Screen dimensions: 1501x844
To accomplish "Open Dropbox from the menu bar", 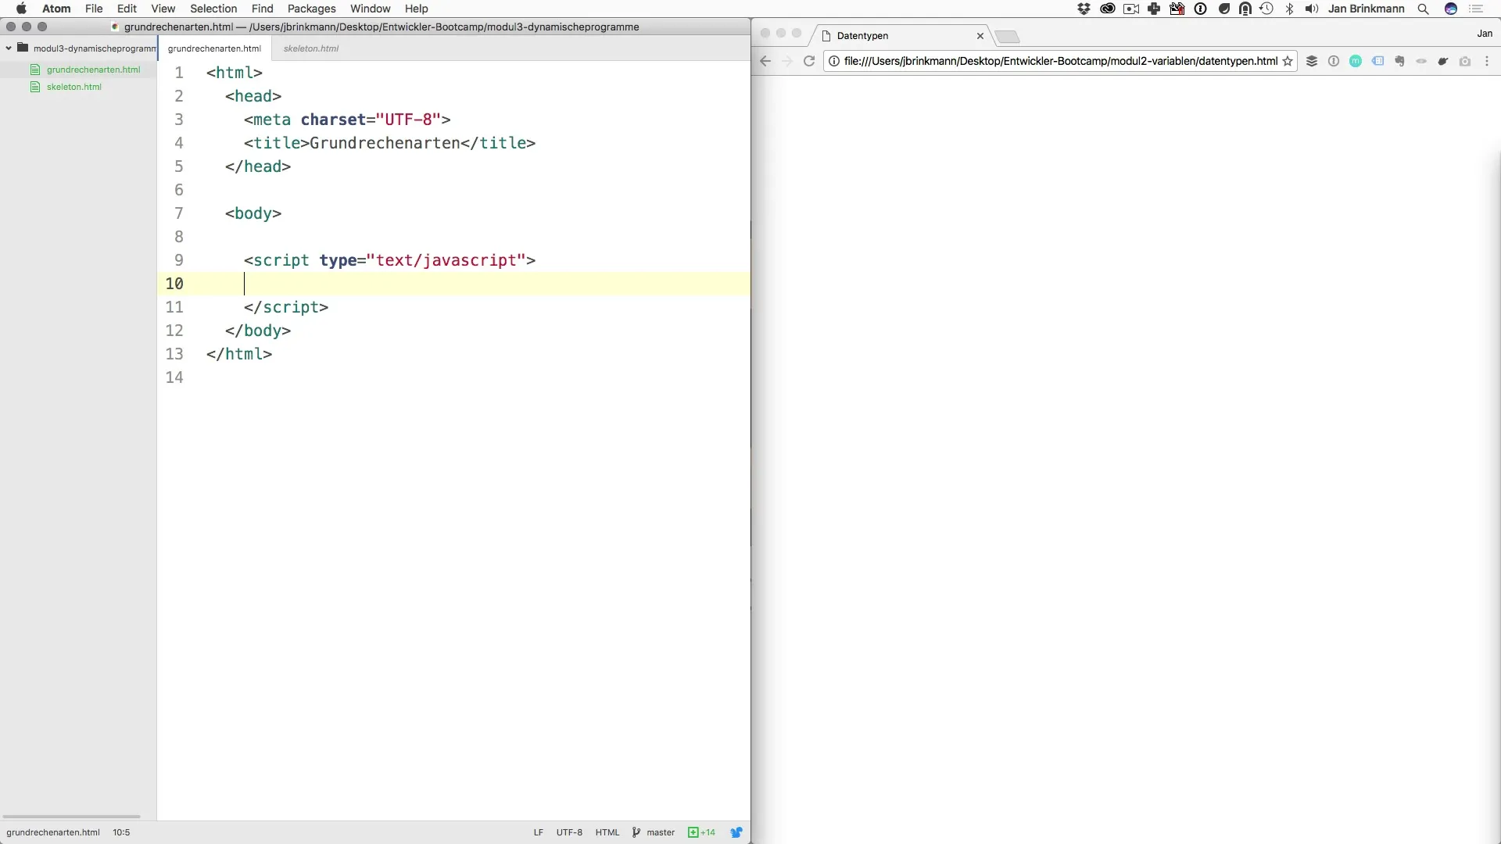I will click(1084, 9).
